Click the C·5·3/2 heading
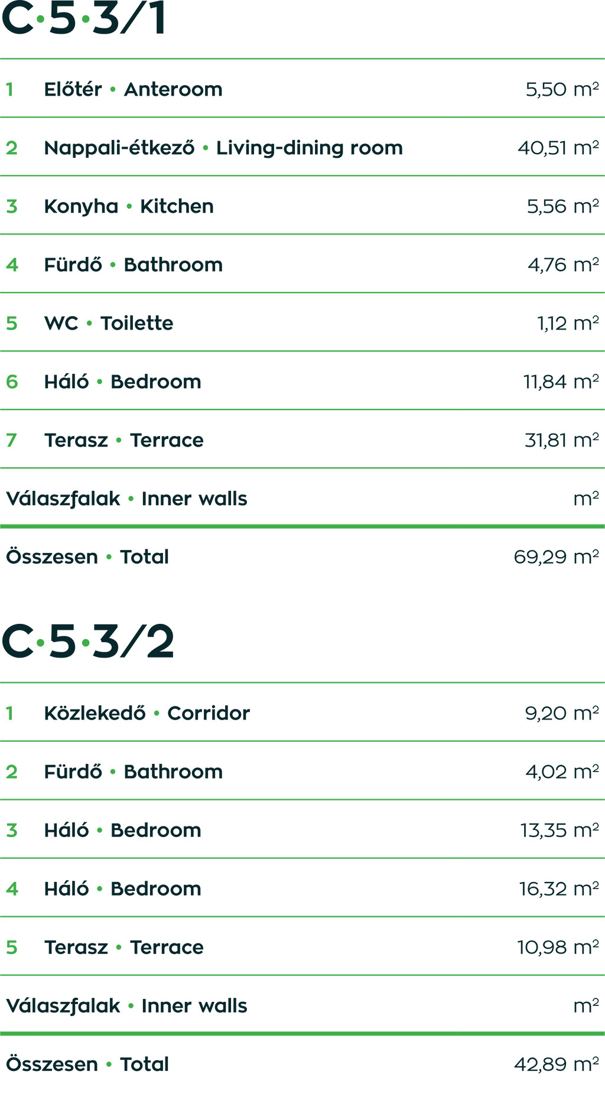This screenshot has width=605, height=1097. click(88, 642)
